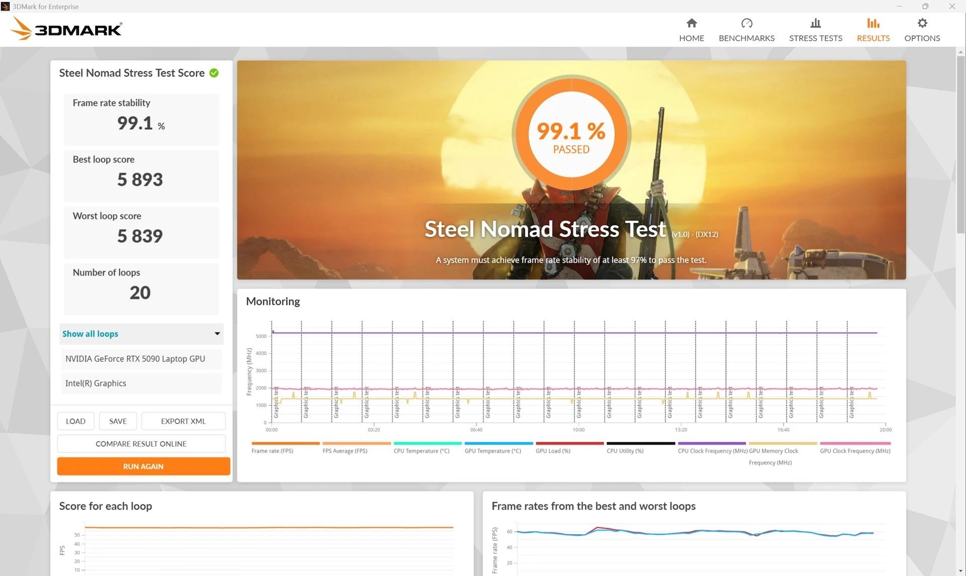The width and height of the screenshot is (966, 576).
Task: Toggle Frame rate (FPS) legend series
Action: 272,451
